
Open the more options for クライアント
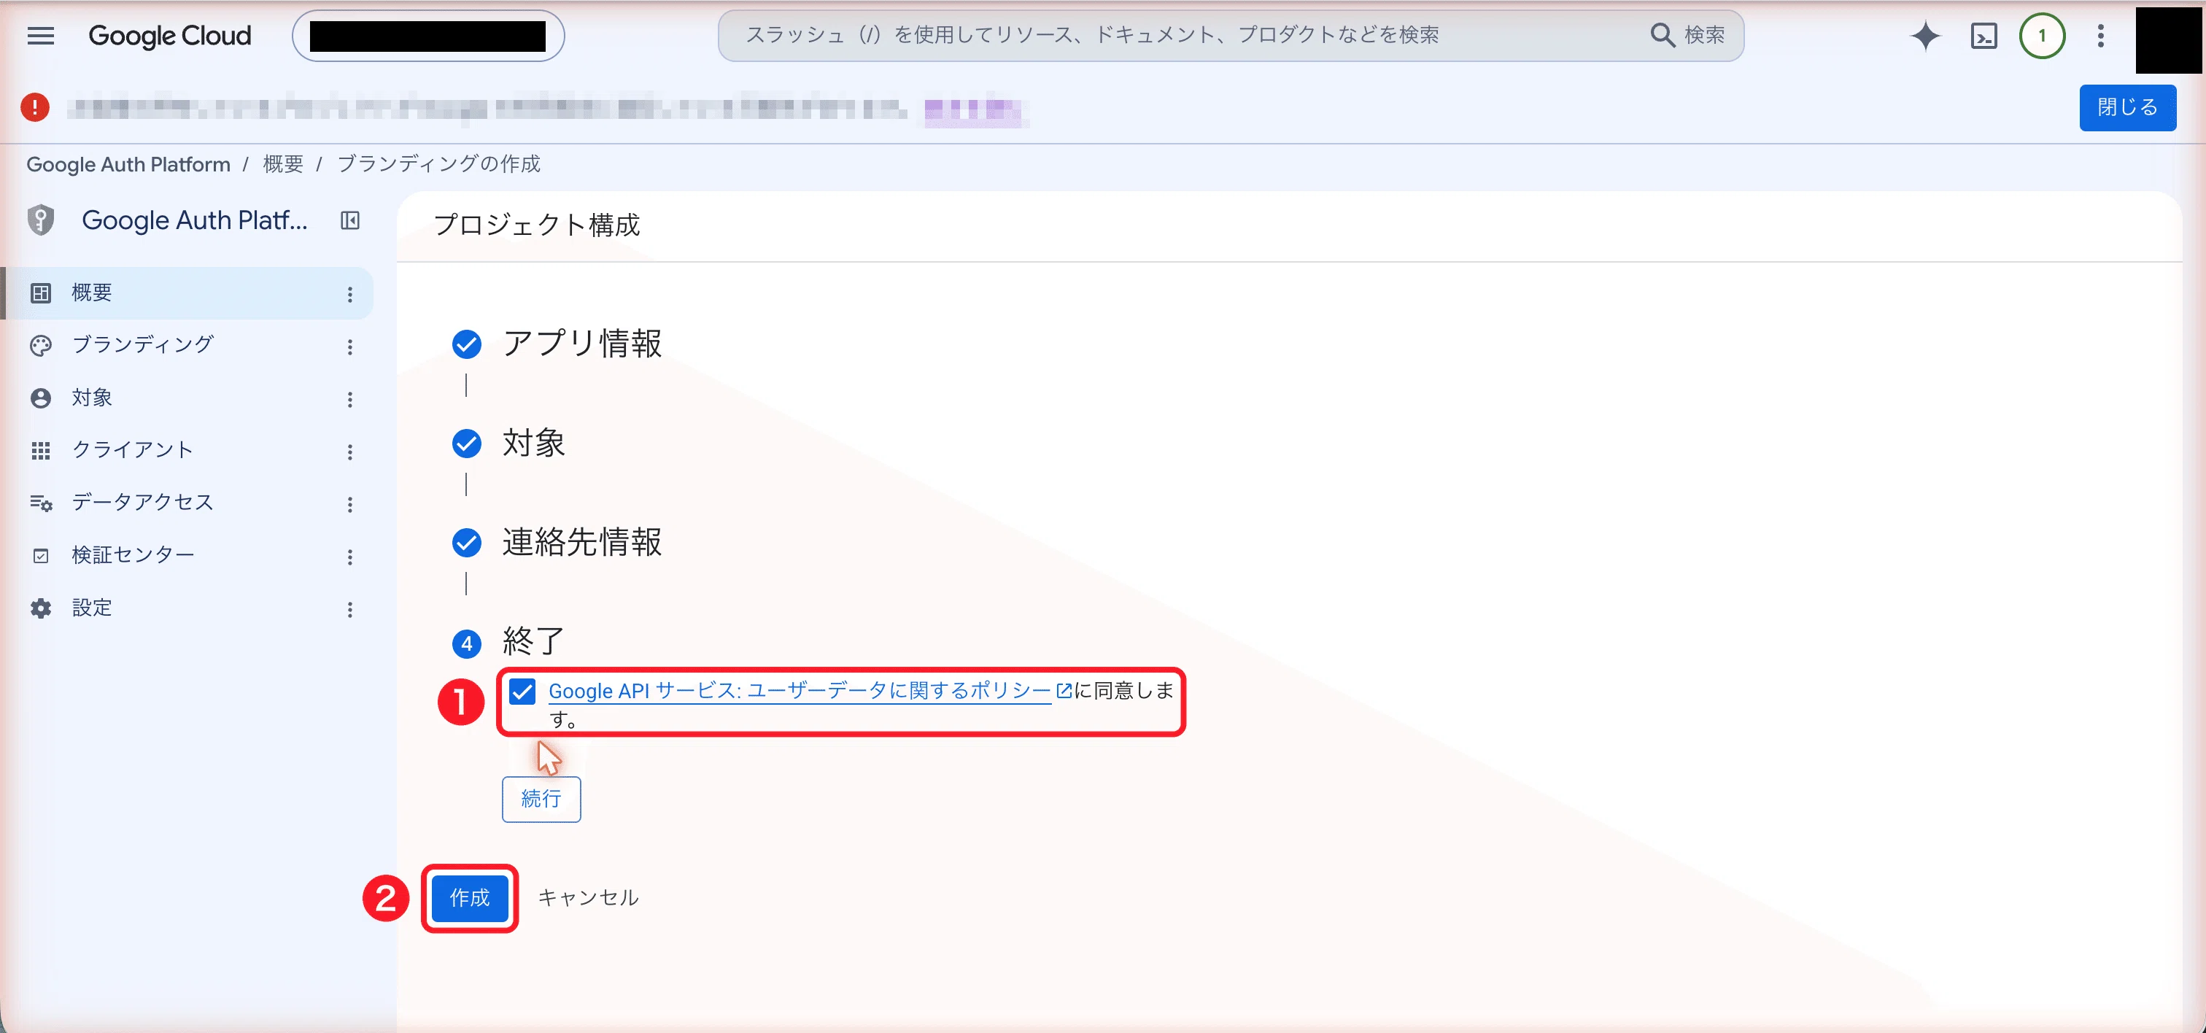pyautogui.click(x=349, y=452)
